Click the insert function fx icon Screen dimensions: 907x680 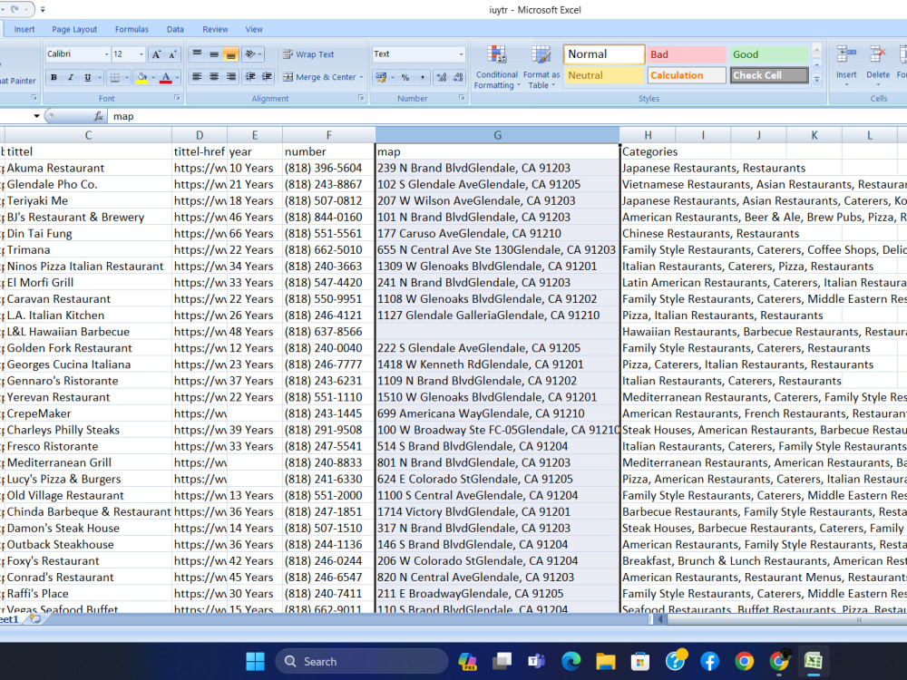click(99, 116)
